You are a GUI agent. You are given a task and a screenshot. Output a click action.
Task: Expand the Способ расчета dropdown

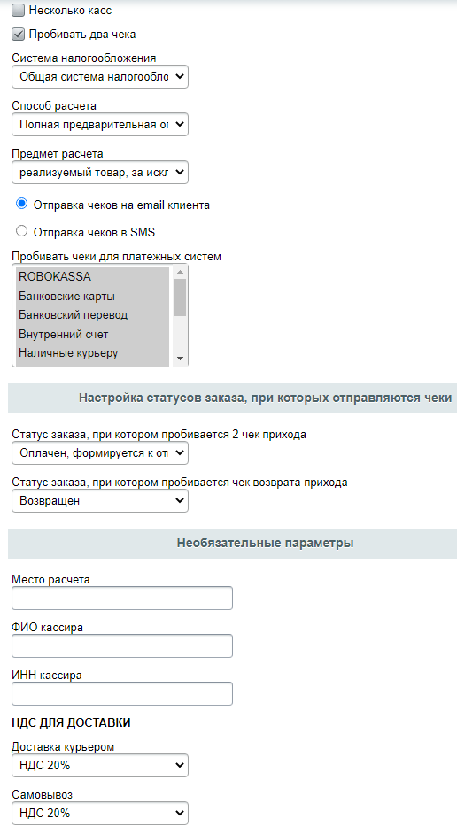pos(100,125)
